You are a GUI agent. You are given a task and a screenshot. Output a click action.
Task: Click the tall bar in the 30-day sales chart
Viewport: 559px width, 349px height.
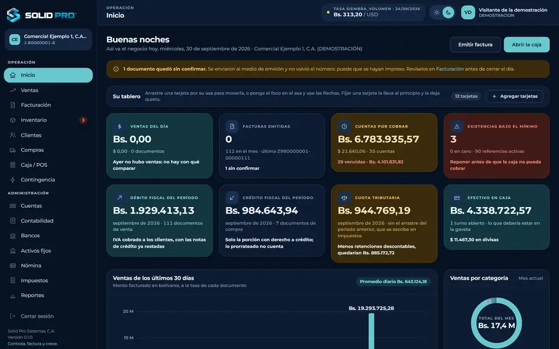[x=371, y=331]
